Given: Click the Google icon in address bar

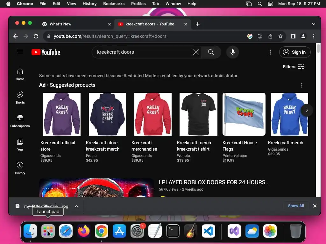Looking at the screenshot, I should point(250,36).
